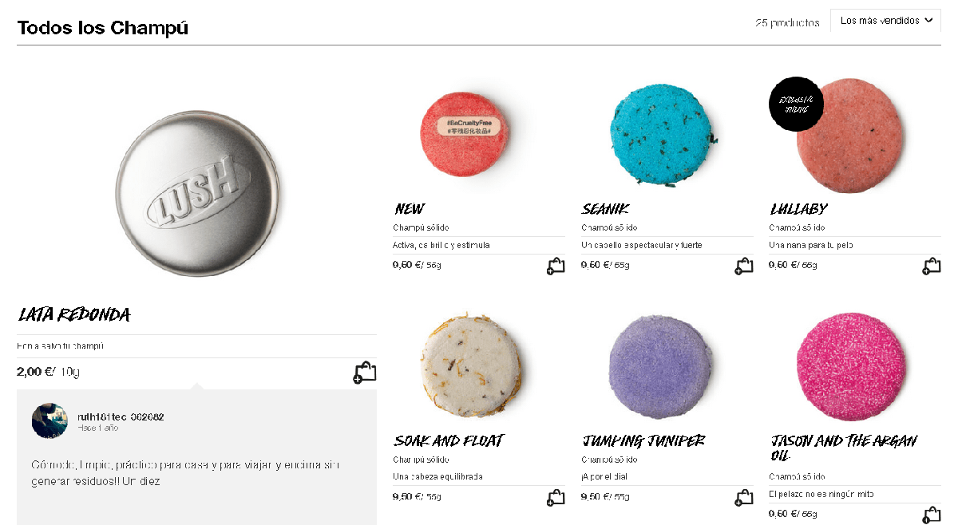This screenshot has height=525, width=958.
Task: View the purple Jumping Juniper bar image
Action: (658, 366)
